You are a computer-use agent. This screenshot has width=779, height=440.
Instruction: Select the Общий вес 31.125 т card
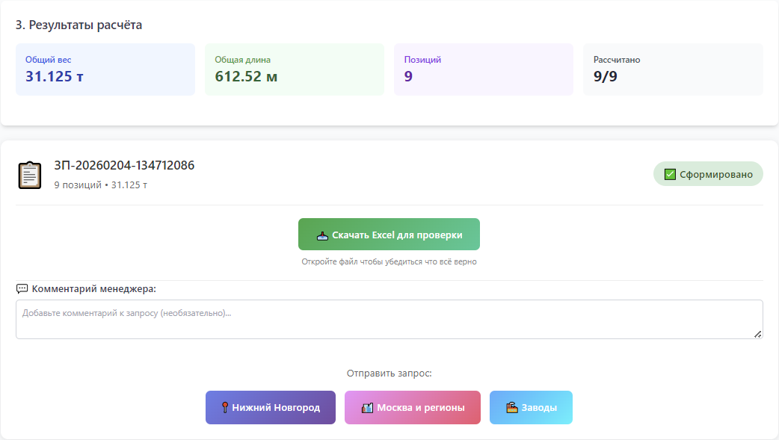coord(105,69)
